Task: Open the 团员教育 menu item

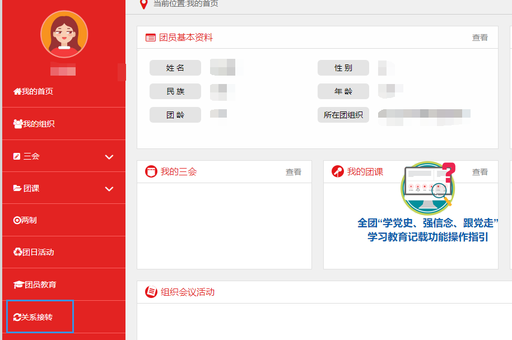Action: 40,285
